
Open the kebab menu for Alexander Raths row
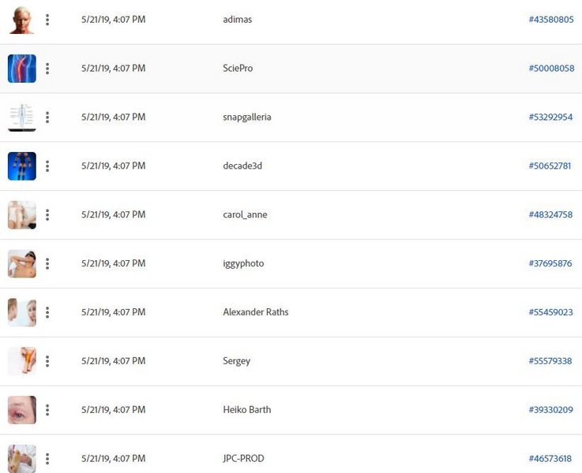click(x=47, y=313)
